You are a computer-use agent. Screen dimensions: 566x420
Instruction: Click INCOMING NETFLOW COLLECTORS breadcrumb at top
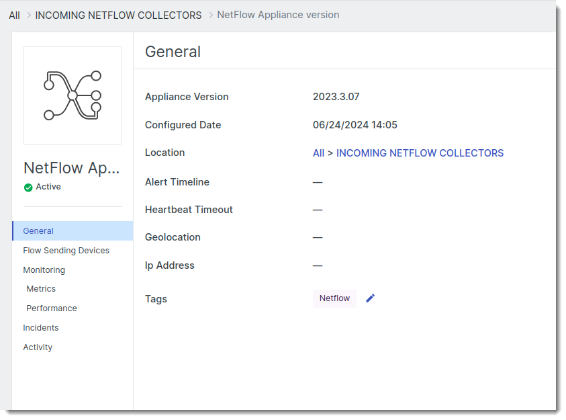(x=118, y=15)
